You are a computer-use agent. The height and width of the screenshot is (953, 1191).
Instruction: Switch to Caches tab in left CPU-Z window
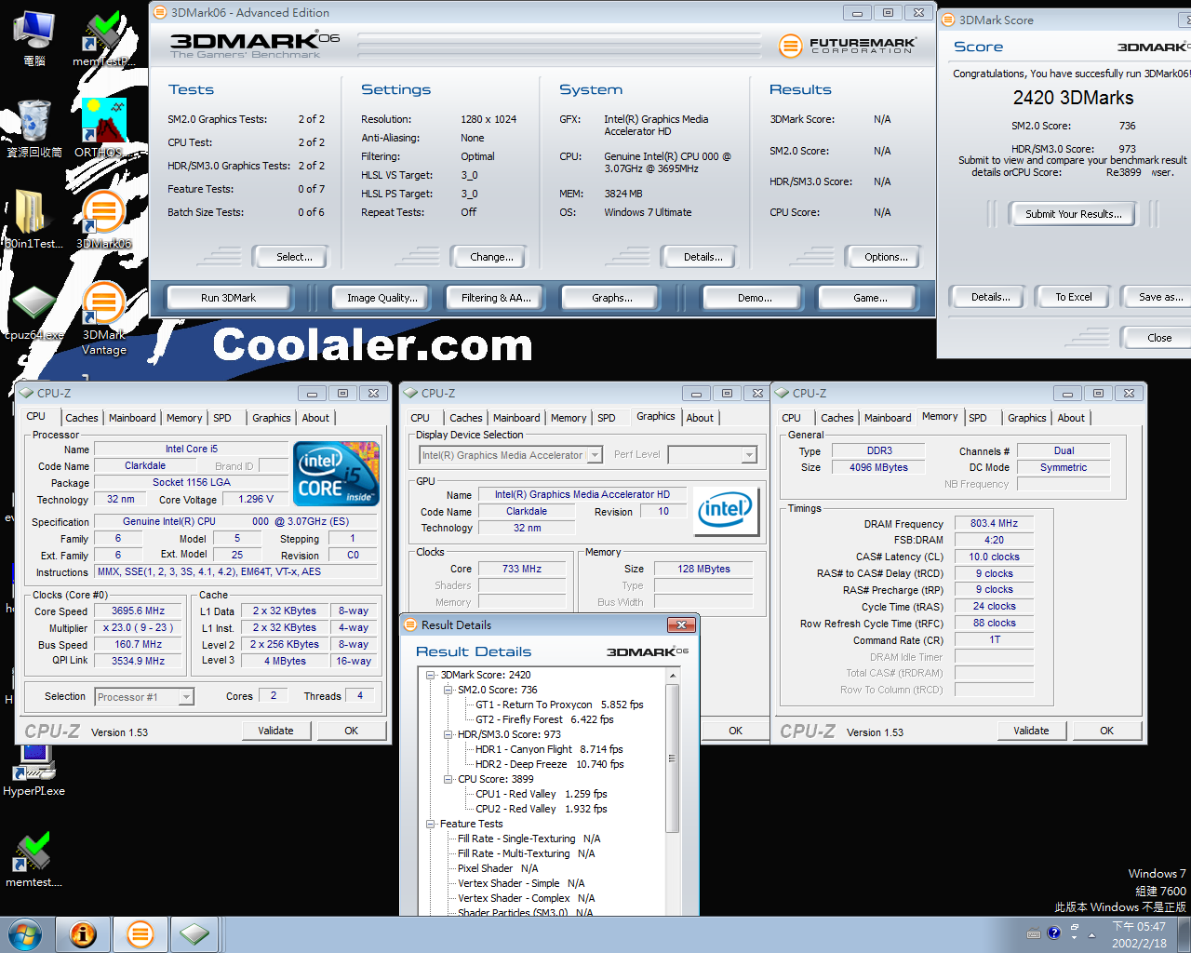coord(82,418)
